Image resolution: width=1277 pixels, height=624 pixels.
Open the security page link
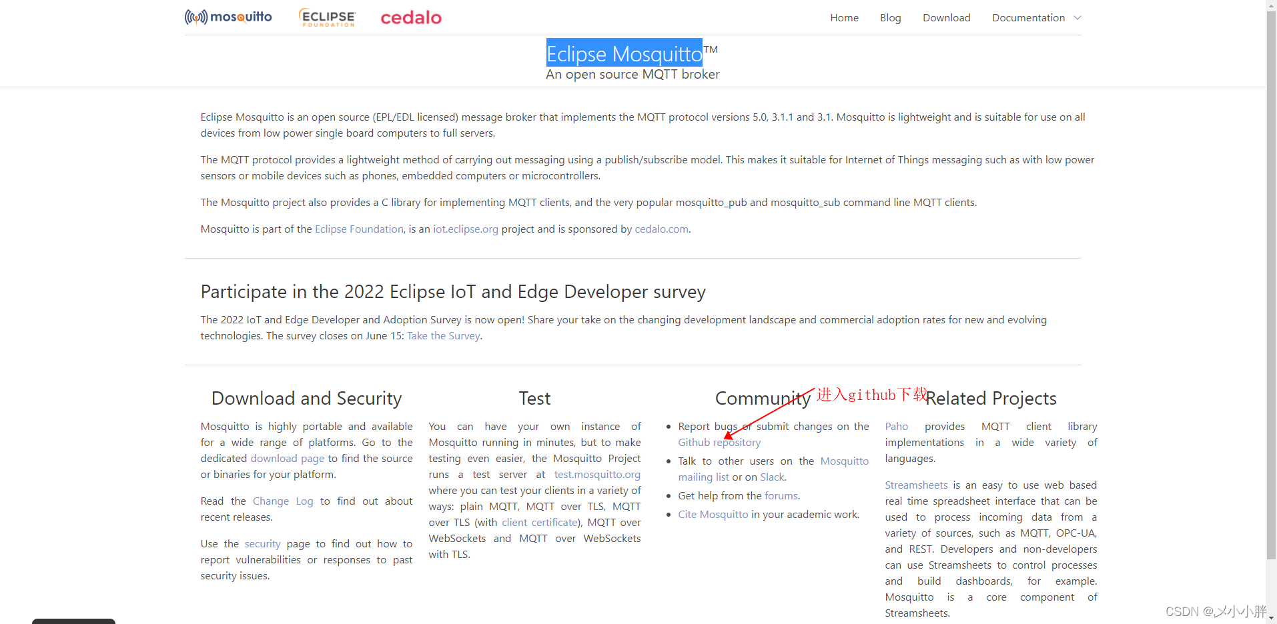(263, 543)
